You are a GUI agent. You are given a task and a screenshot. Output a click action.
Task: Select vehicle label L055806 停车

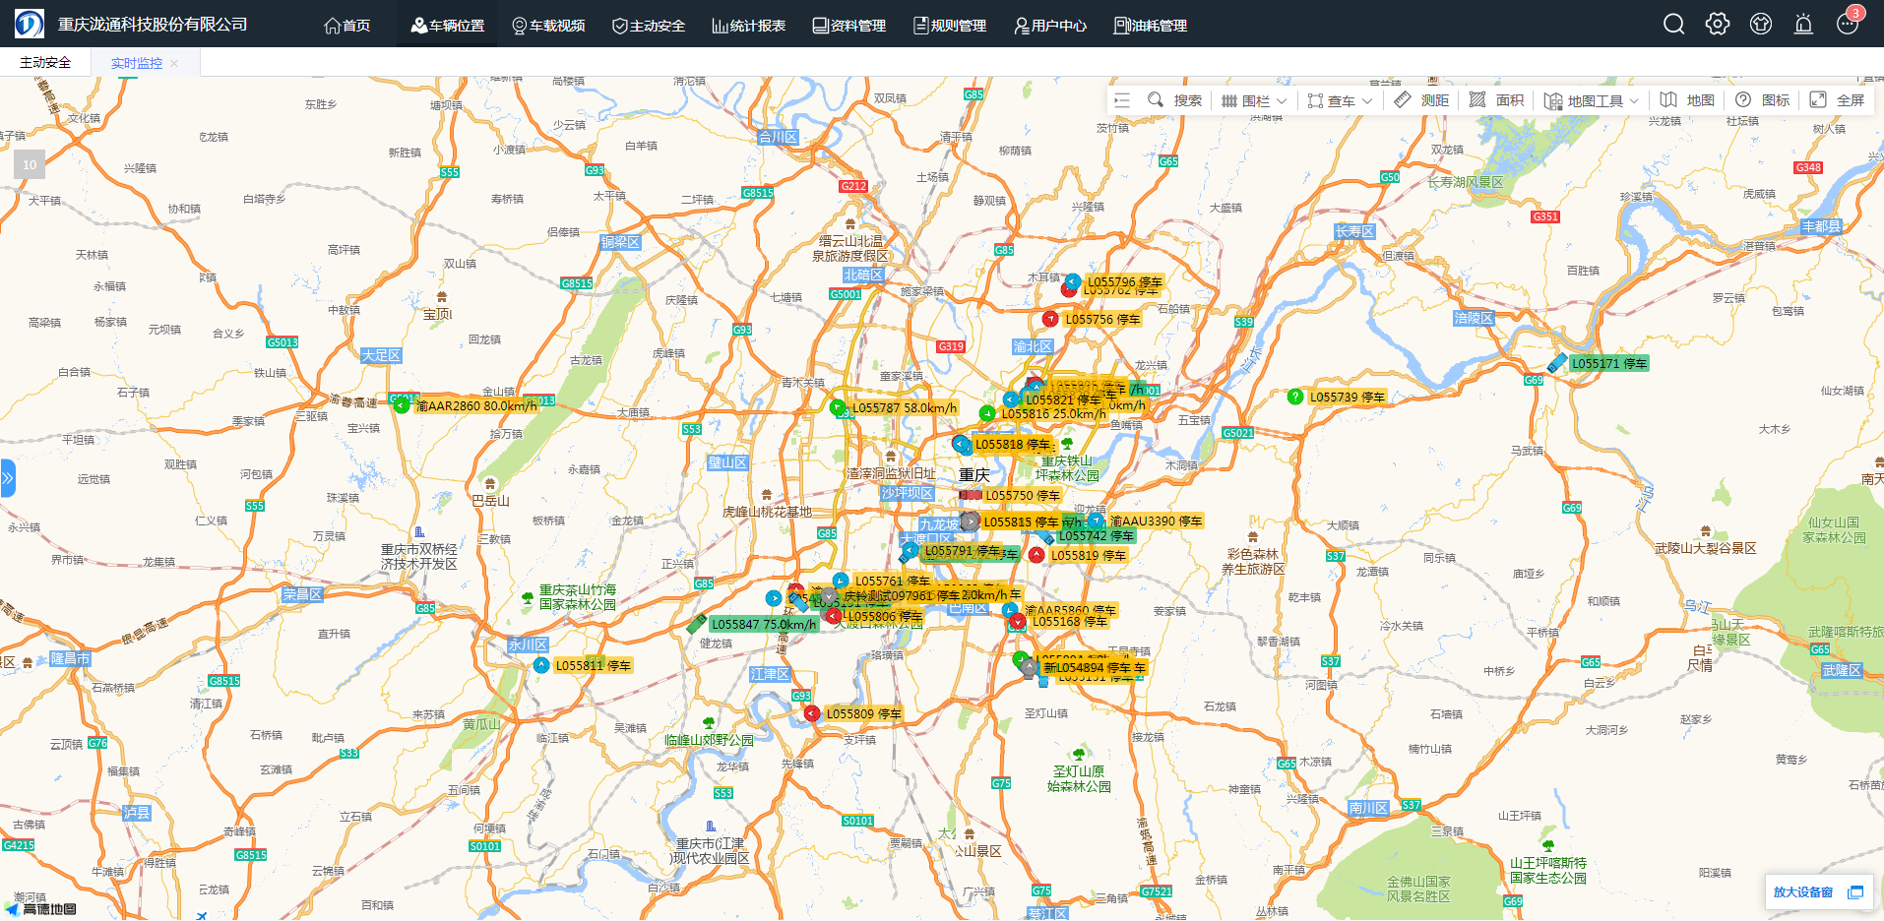[885, 617]
